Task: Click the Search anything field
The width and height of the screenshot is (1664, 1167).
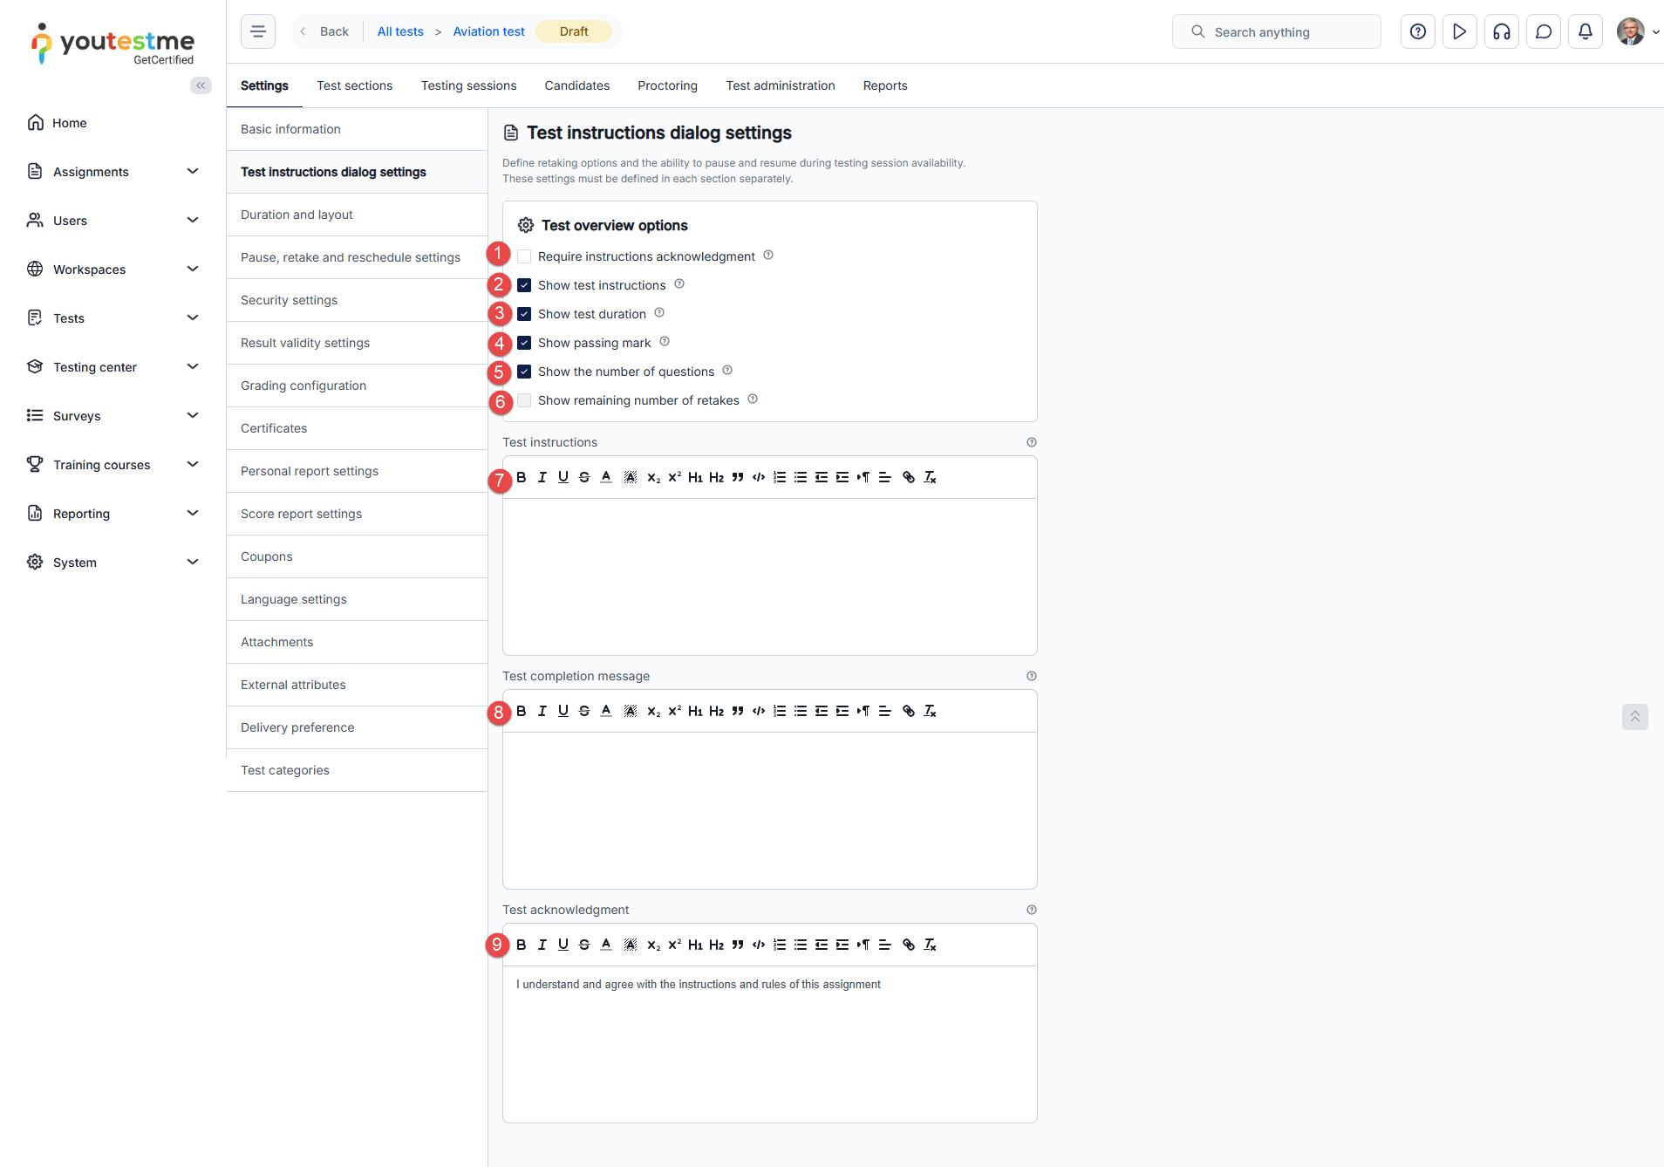Action: click(x=1277, y=31)
